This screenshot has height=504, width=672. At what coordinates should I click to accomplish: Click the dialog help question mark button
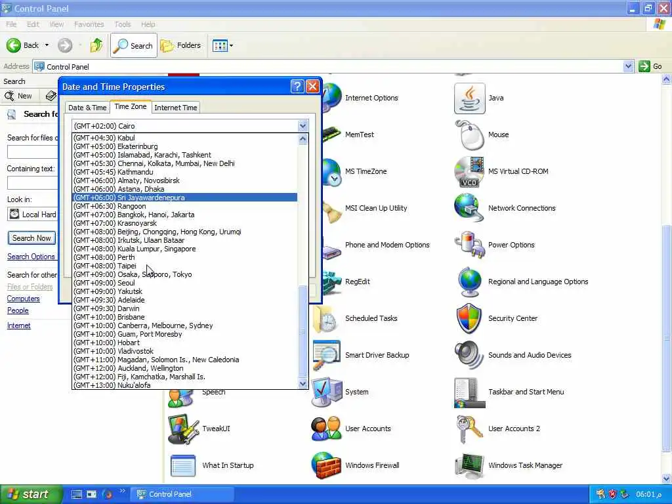click(297, 87)
